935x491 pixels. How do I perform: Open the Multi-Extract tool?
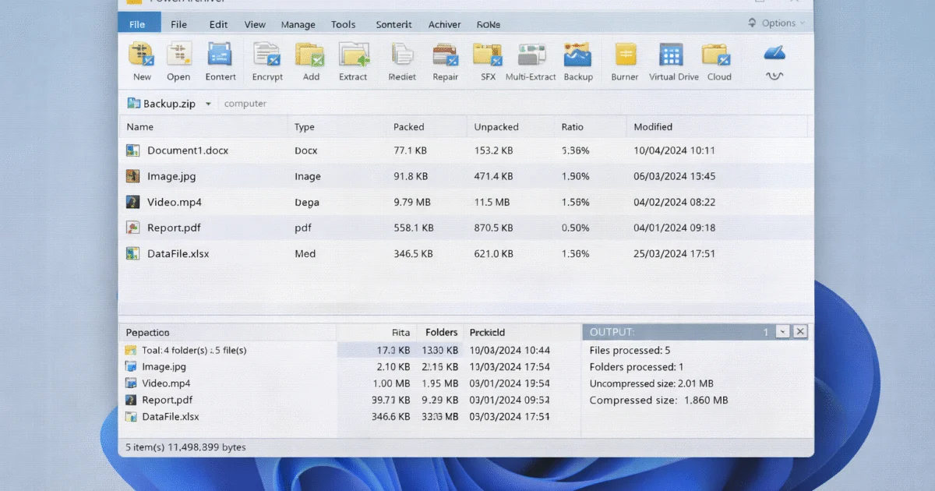531,55
